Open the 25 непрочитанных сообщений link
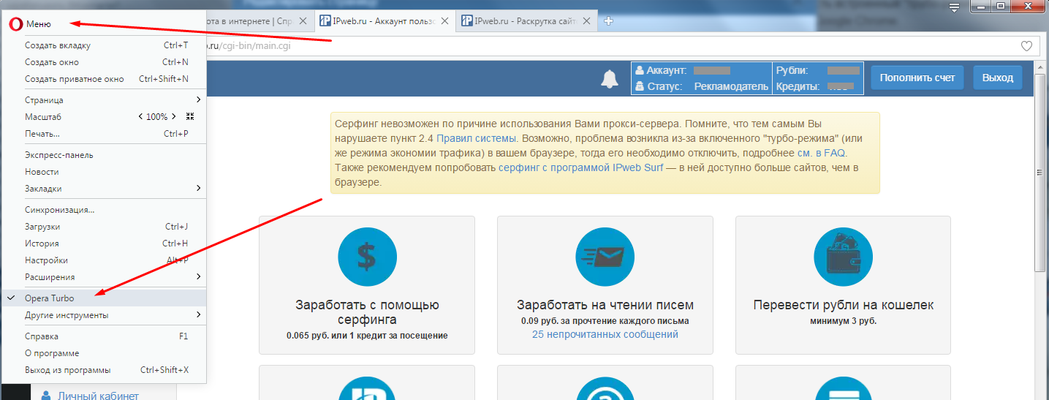This screenshot has width=1049, height=400. click(x=605, y=334)
